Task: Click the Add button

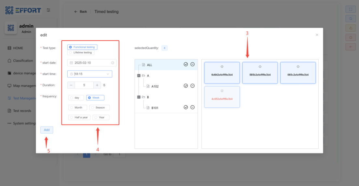Action: (47, 130)
